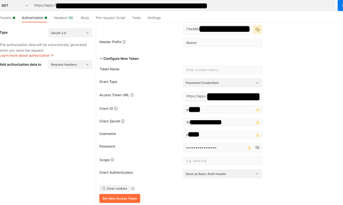Switch to the Body tab
This screenshot has height=205, width=343.
(x=85, y=18)
